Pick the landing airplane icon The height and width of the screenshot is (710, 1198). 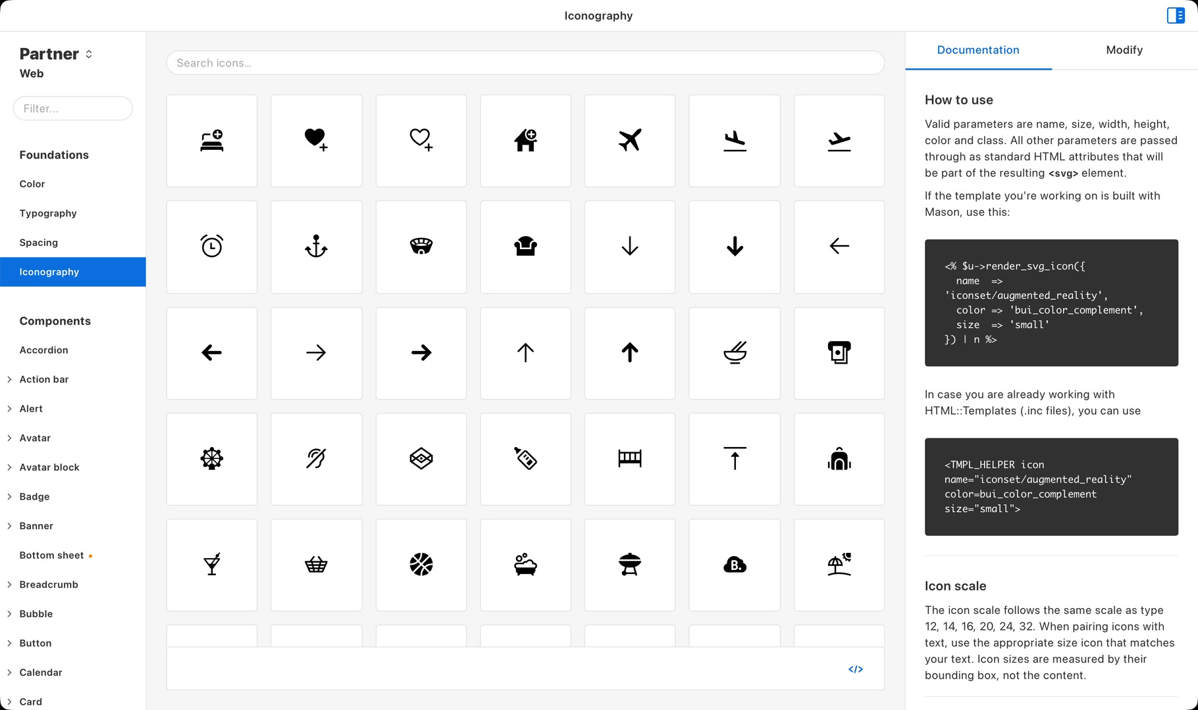735,141
